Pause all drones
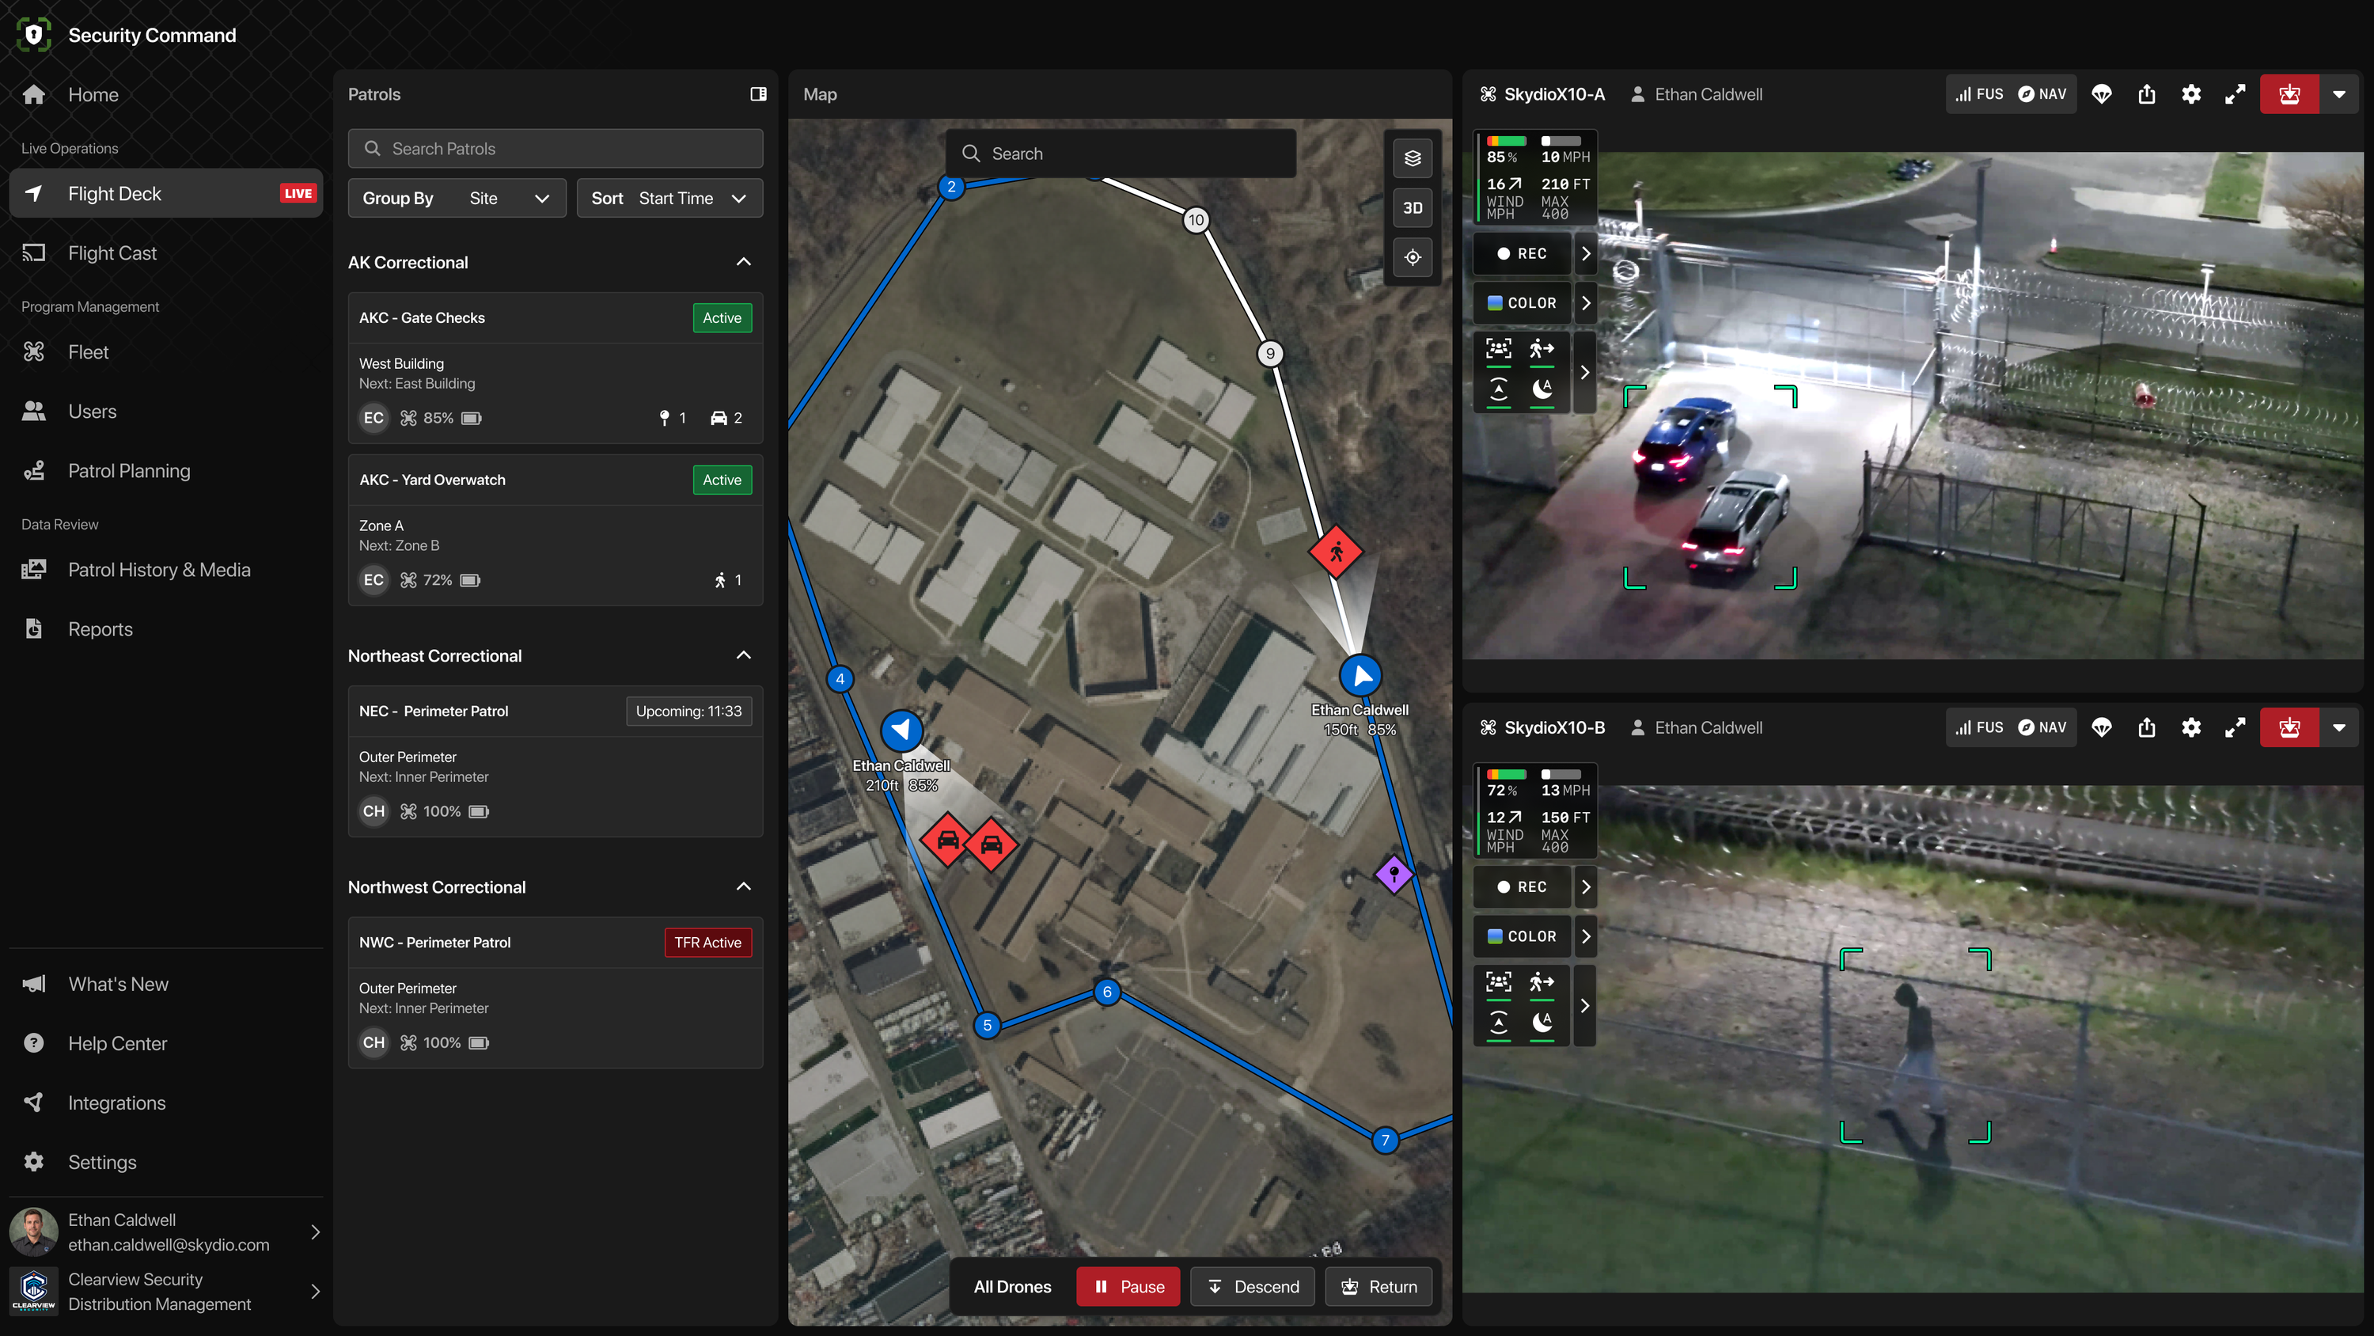Viewport: 2374px width, 1336px height. 1128,1287
